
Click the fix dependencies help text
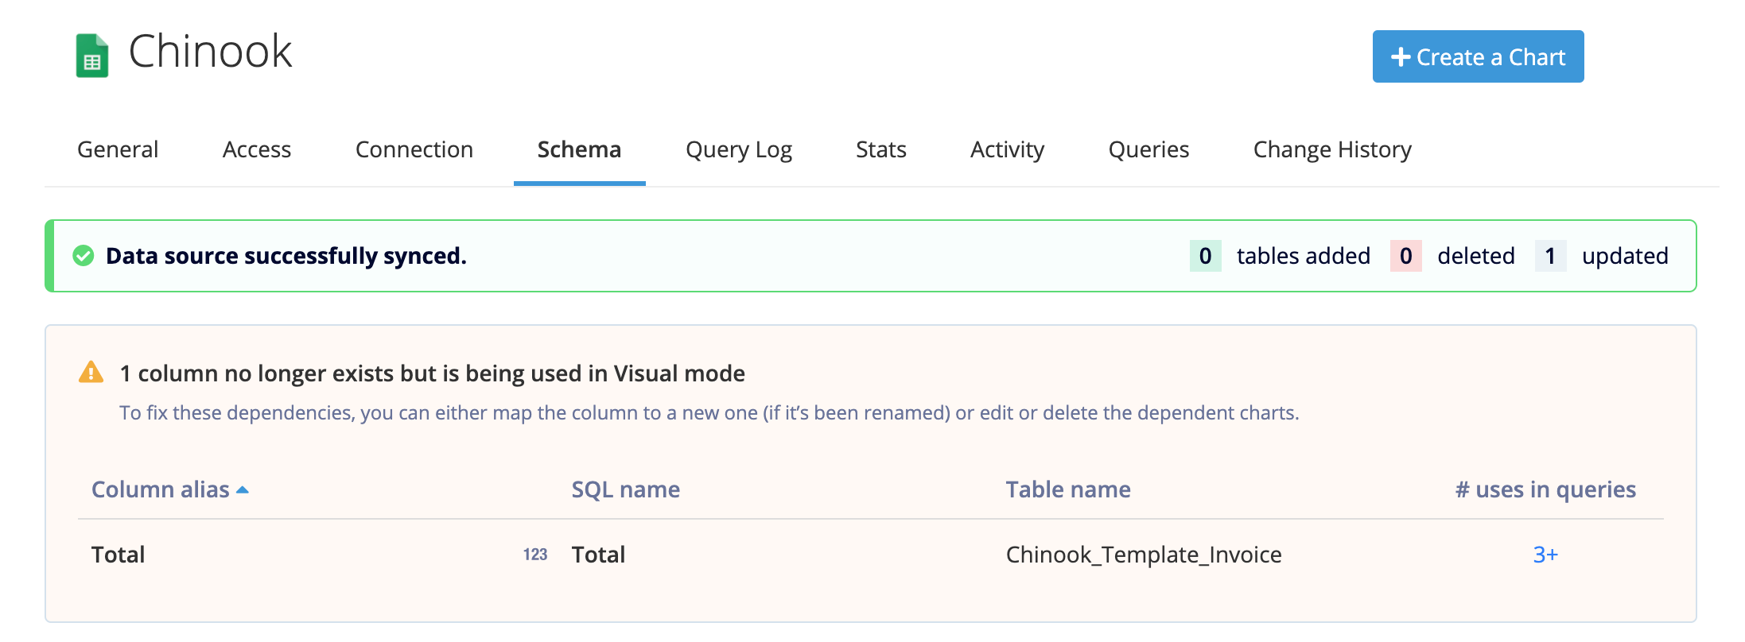click(x=709, y=413)
